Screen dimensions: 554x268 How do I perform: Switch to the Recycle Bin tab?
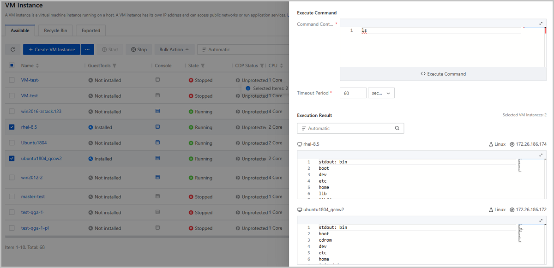55,30
